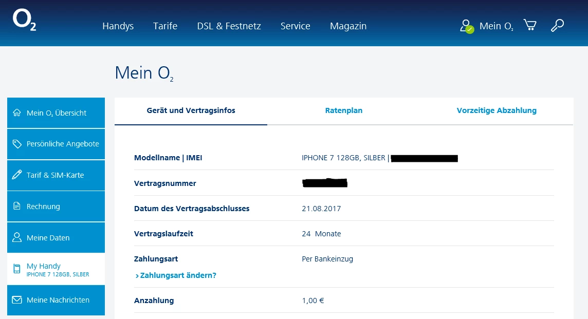The width and height of the screenshot is (588, 319).
Task: Open the Service navigation menu
Action: tap(296, 26)
